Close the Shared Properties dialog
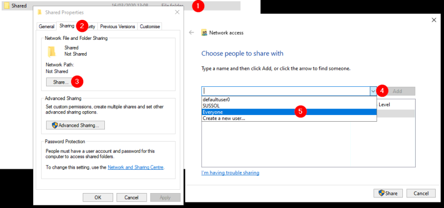This screenshot has width=444, height=208. click(177, 12)
